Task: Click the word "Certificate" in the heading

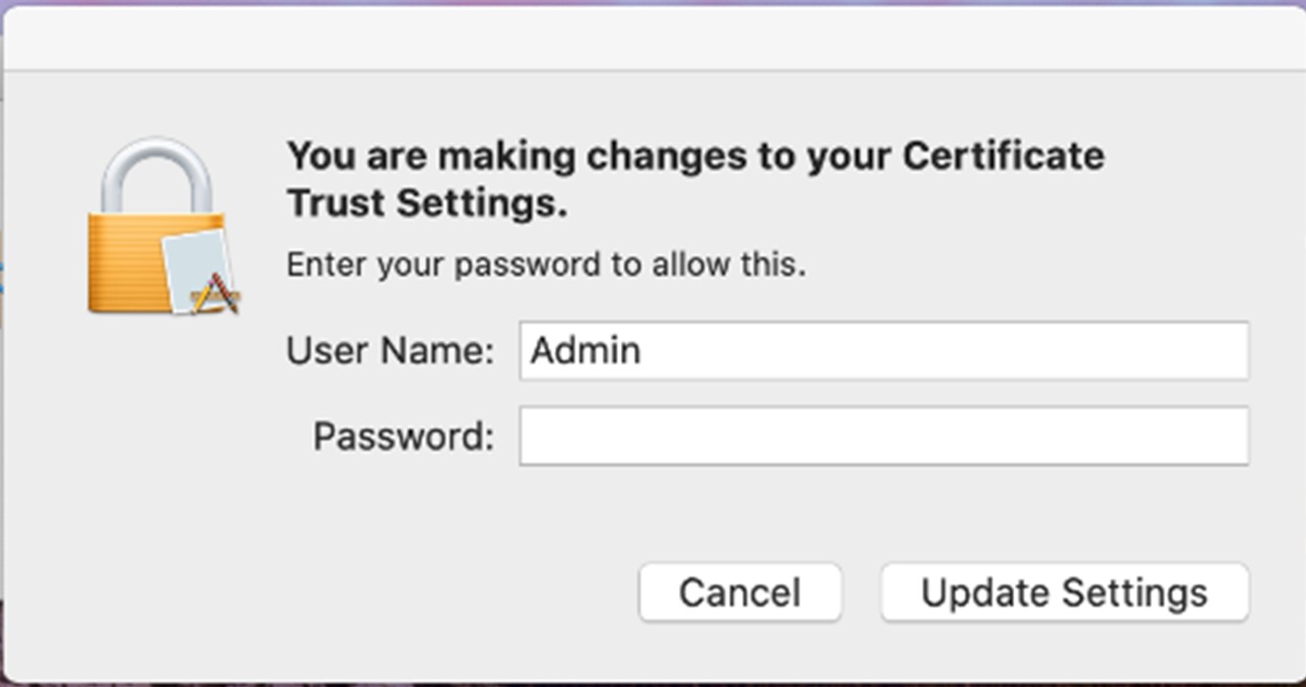Action: (1004, 156)
